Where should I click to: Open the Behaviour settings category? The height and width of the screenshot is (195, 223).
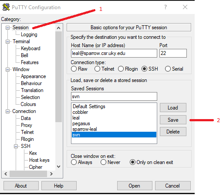(31, 83)
